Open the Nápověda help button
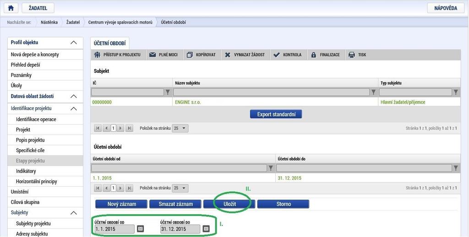Image resolution: width=469 pixels, height=237 pixels. point(446,8)
